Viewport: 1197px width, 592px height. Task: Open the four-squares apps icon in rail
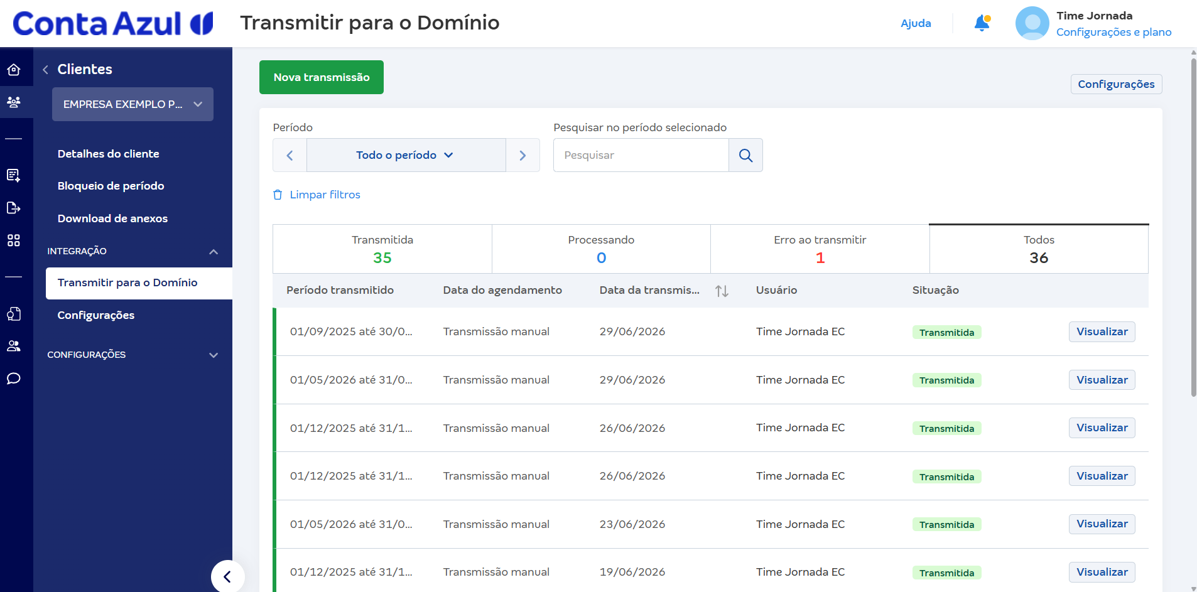coord(14,240)
